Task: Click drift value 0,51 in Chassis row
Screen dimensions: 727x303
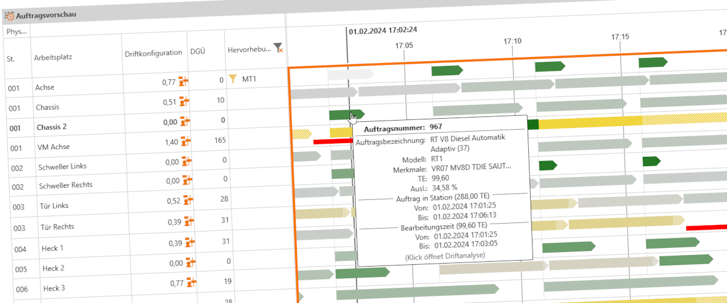Action: (170, 102)
